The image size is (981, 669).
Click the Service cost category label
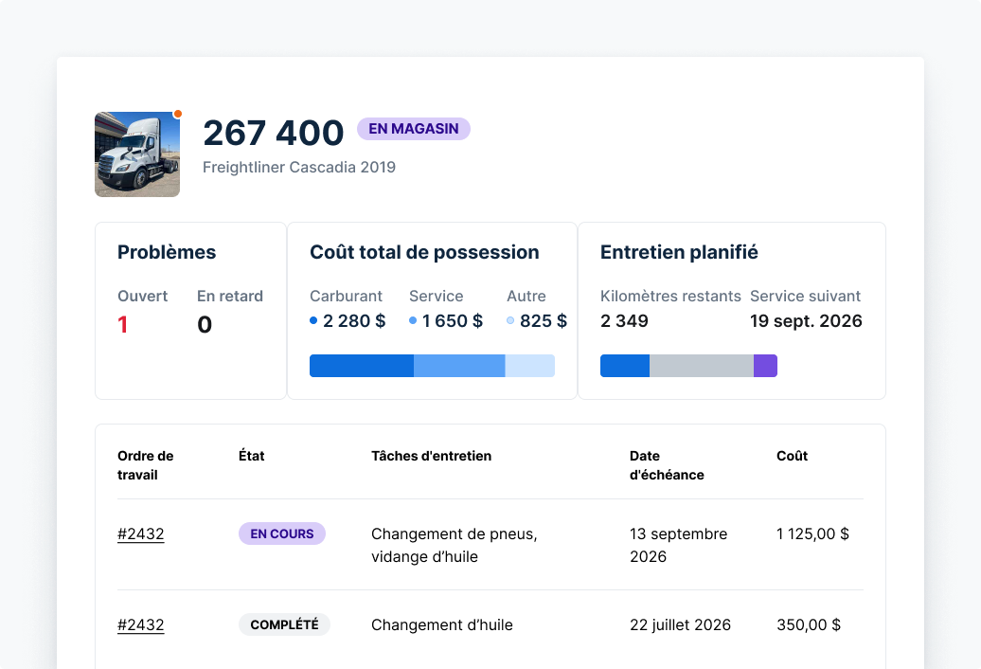(437, 296)
